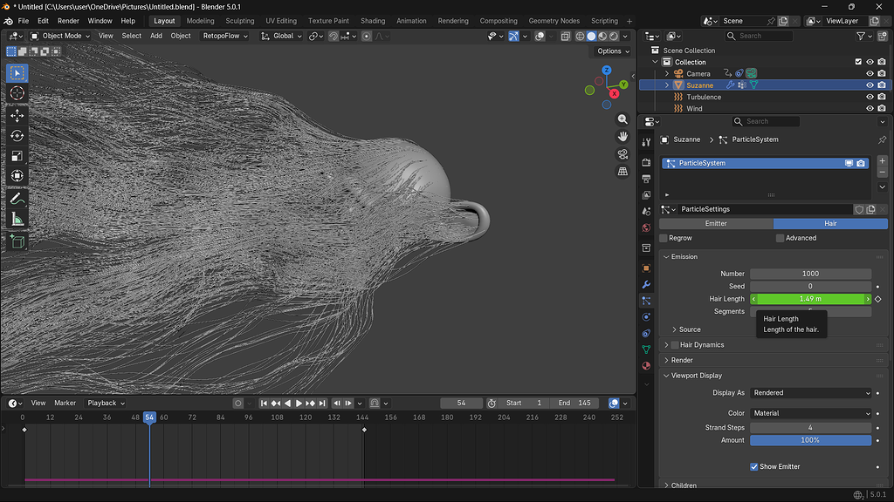
Task: Switch perspective/orthographic grid icon
Action: click(x=622, y=172)
